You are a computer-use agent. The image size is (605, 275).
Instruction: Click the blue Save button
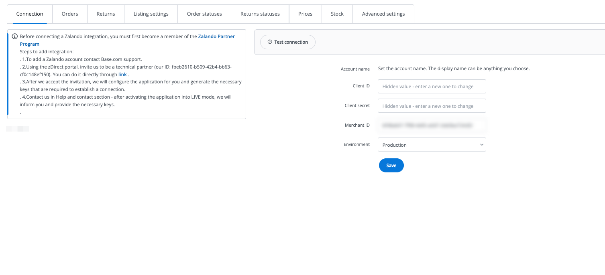click(x=391, y=166)
